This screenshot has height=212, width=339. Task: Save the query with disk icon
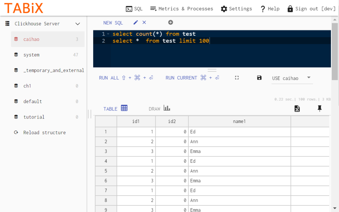(260, 78)
